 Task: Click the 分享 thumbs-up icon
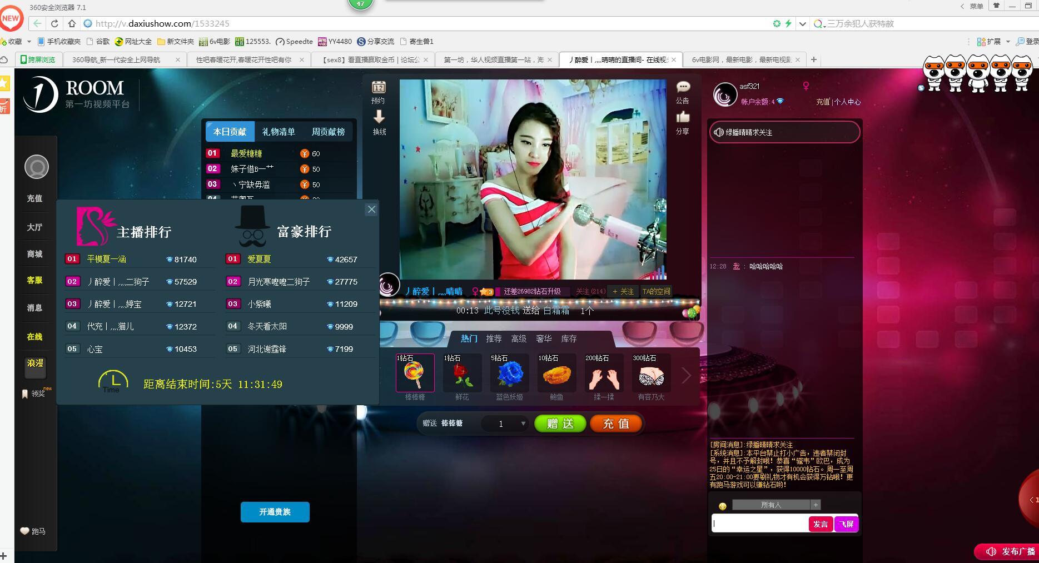click(683, 117)
